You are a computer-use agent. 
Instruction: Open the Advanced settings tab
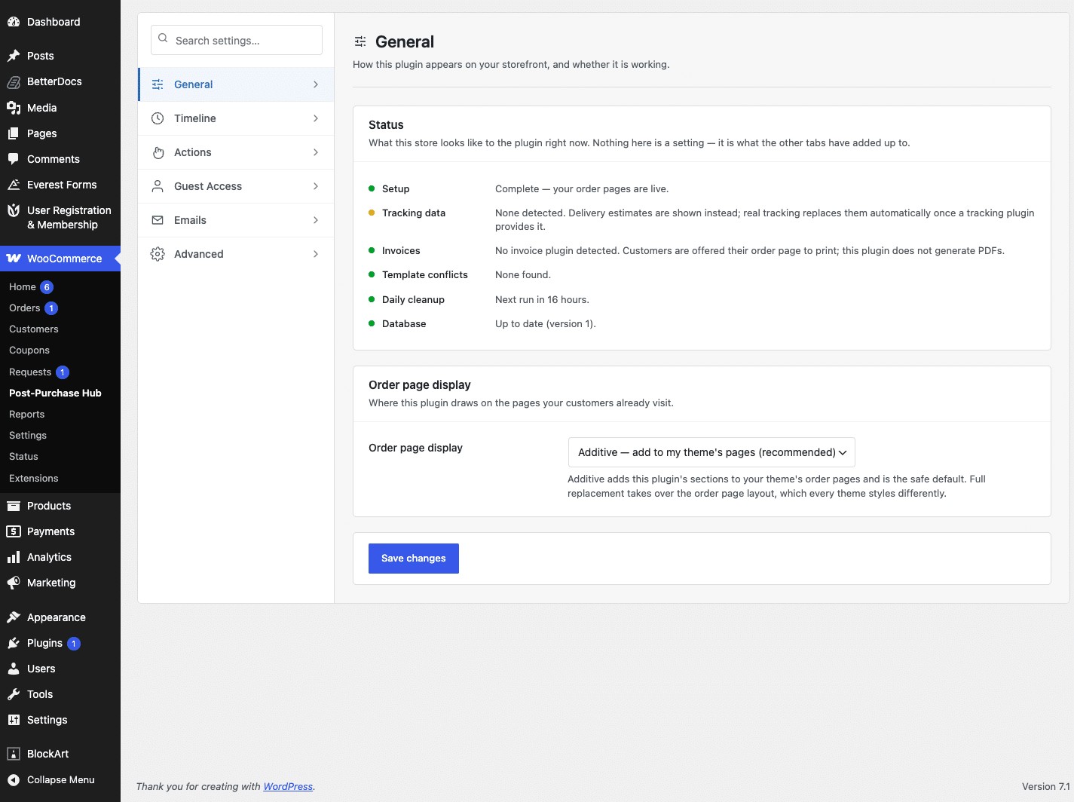(236, 254)
